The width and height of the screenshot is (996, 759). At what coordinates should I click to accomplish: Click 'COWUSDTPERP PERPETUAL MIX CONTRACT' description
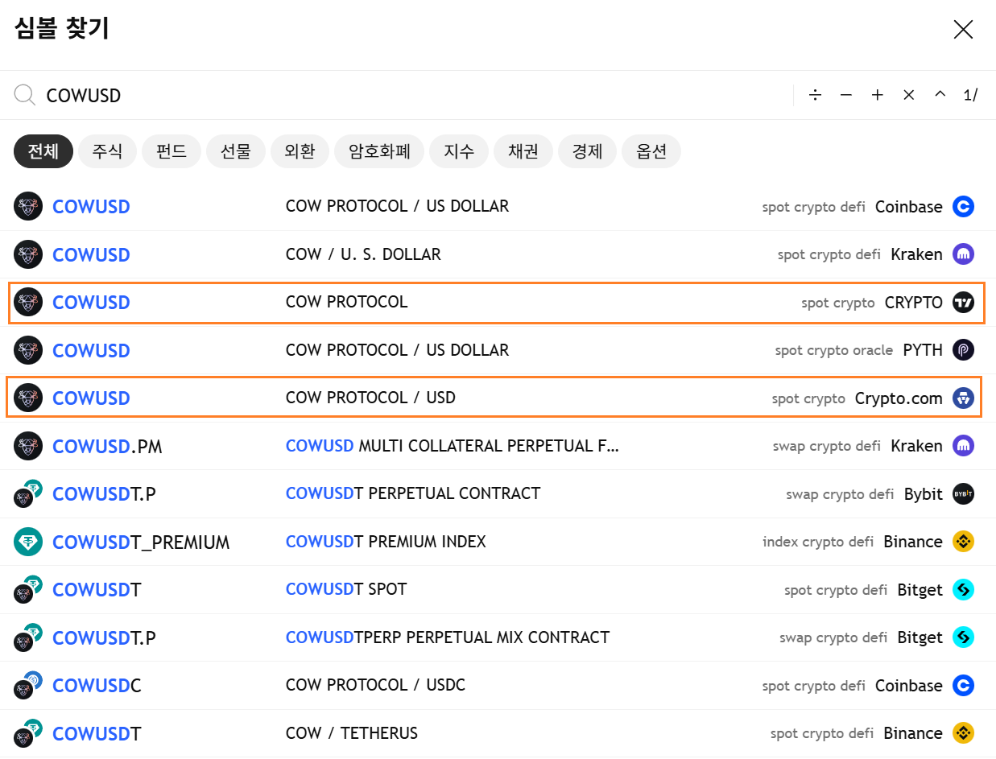tap(448, 637)
